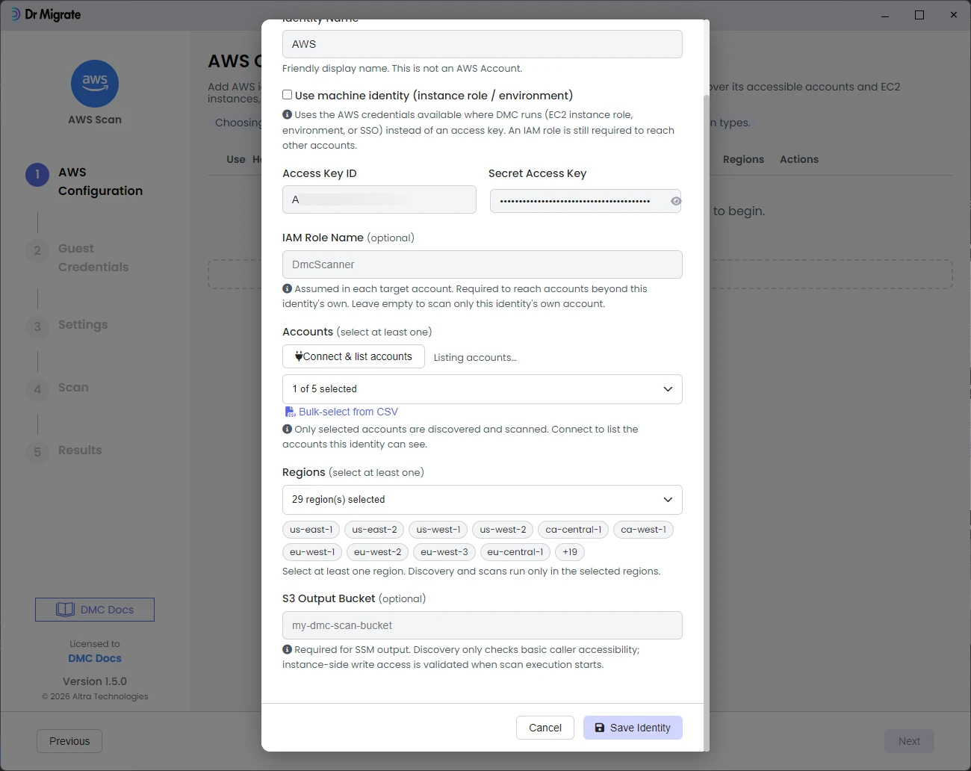971x771 pixels.
Task: Click the CSV file icon for bulk-select
Action: (290, 412)
